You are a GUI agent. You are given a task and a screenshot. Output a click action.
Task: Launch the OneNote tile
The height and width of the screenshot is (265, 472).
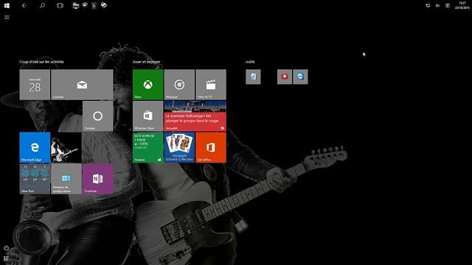[98, 179]
